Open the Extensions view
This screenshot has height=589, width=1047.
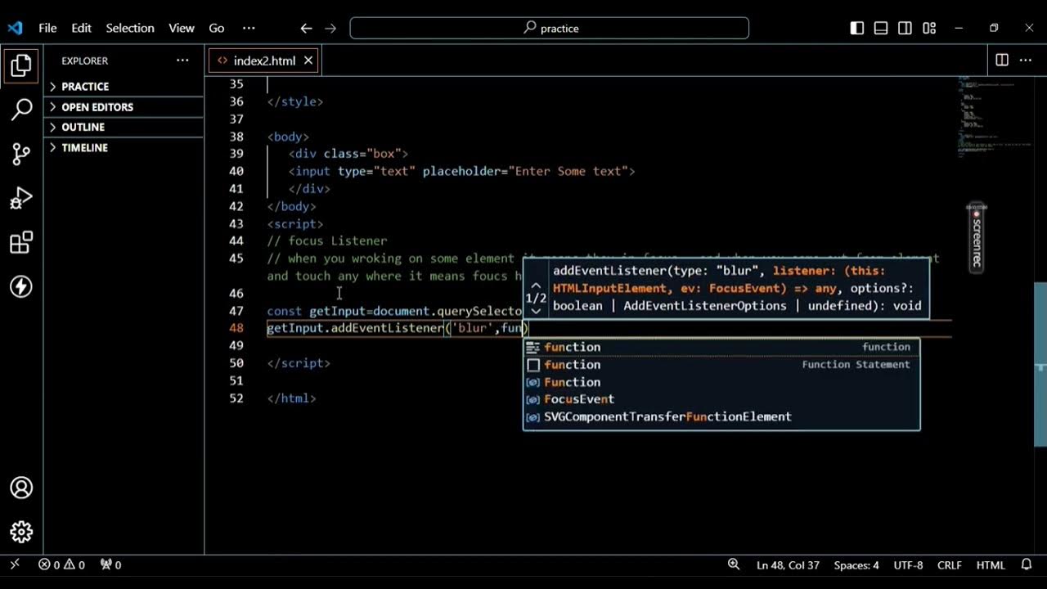(21, 242)
